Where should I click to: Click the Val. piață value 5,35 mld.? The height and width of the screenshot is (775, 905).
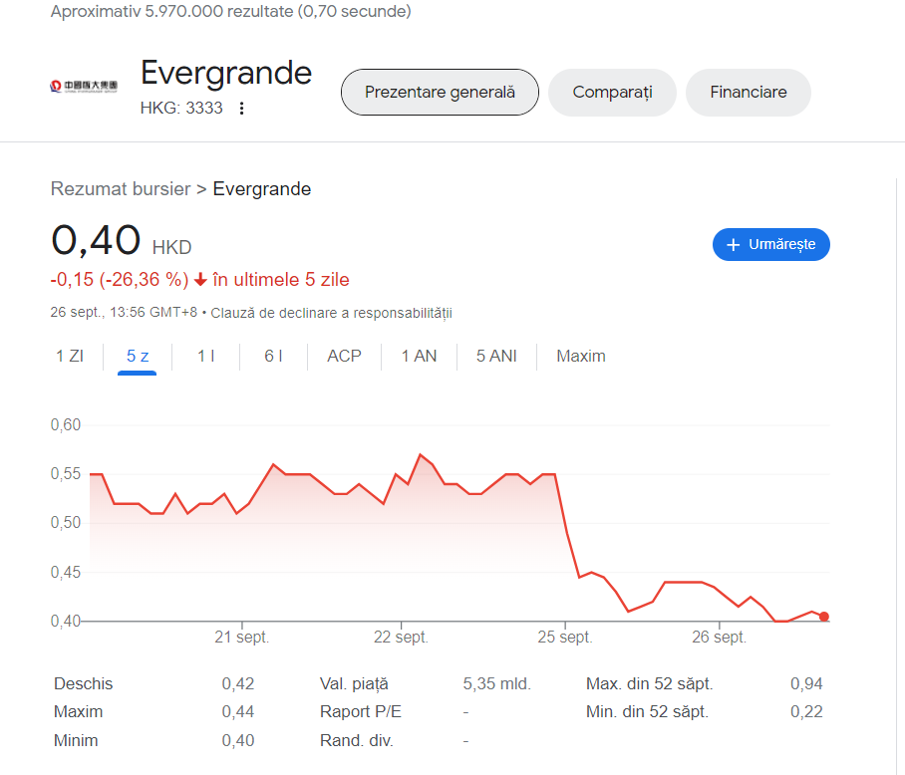click(496, 684)
